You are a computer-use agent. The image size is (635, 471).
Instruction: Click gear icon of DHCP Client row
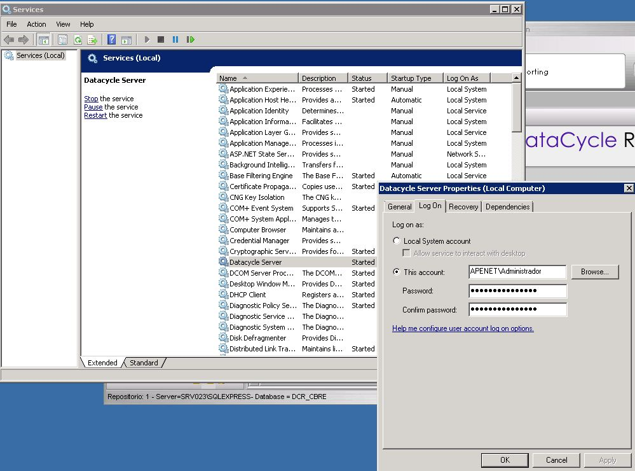tap(223, 294)
